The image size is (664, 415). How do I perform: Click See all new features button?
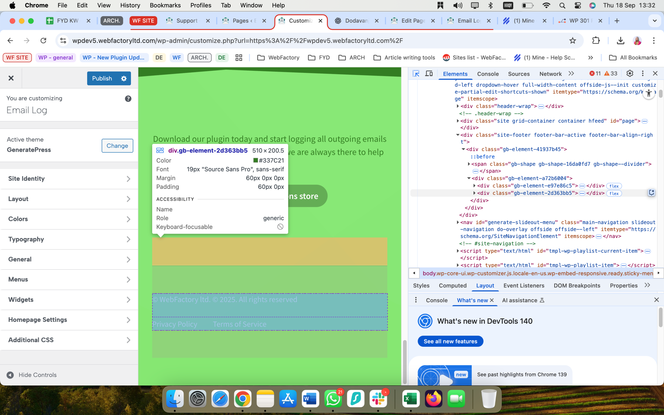coord(450,341)
